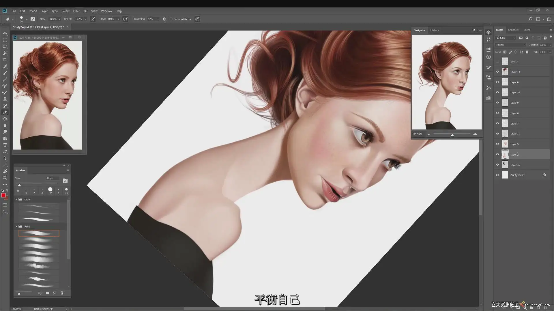Open the Filter menu
The width and height of the screenshot is (554, 311).
(76, 11)
